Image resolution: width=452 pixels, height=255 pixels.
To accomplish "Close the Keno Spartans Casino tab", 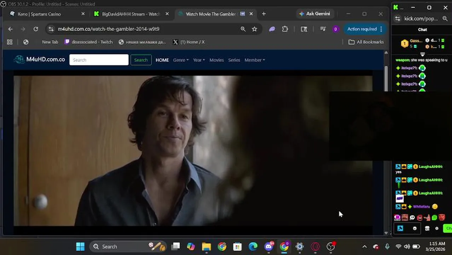I will tap(83, 14).
